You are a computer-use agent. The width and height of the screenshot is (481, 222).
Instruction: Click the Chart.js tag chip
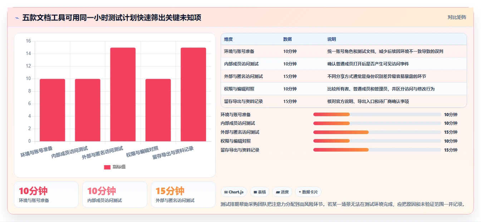[x=234, y=192]
